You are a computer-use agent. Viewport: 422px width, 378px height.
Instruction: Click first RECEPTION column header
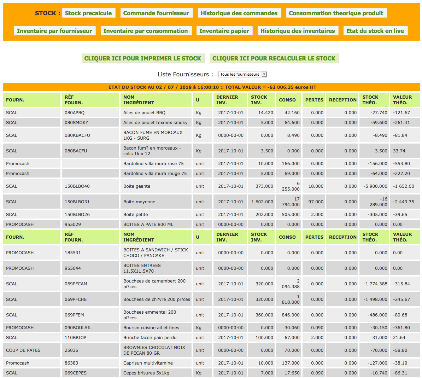click(x=342, y=100)
